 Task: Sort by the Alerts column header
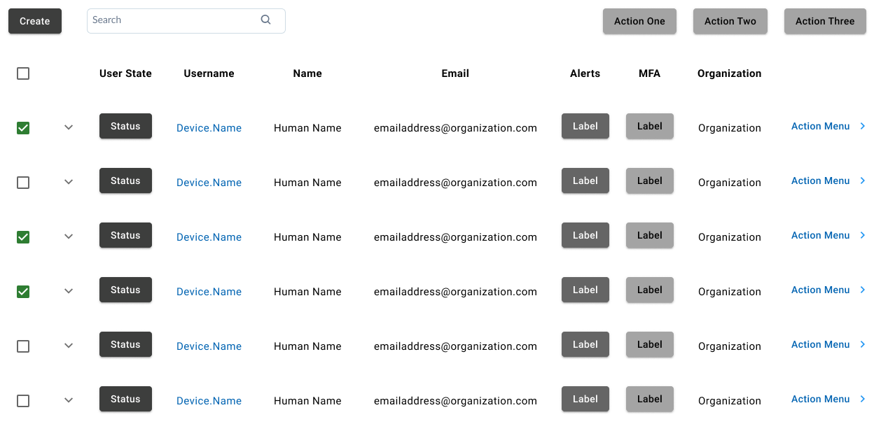pos(585,73)
